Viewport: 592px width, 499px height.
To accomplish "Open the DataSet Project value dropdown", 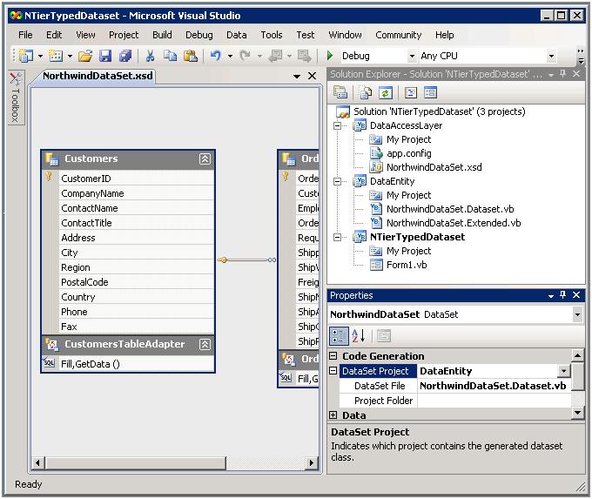I will (x=563, y=371).
